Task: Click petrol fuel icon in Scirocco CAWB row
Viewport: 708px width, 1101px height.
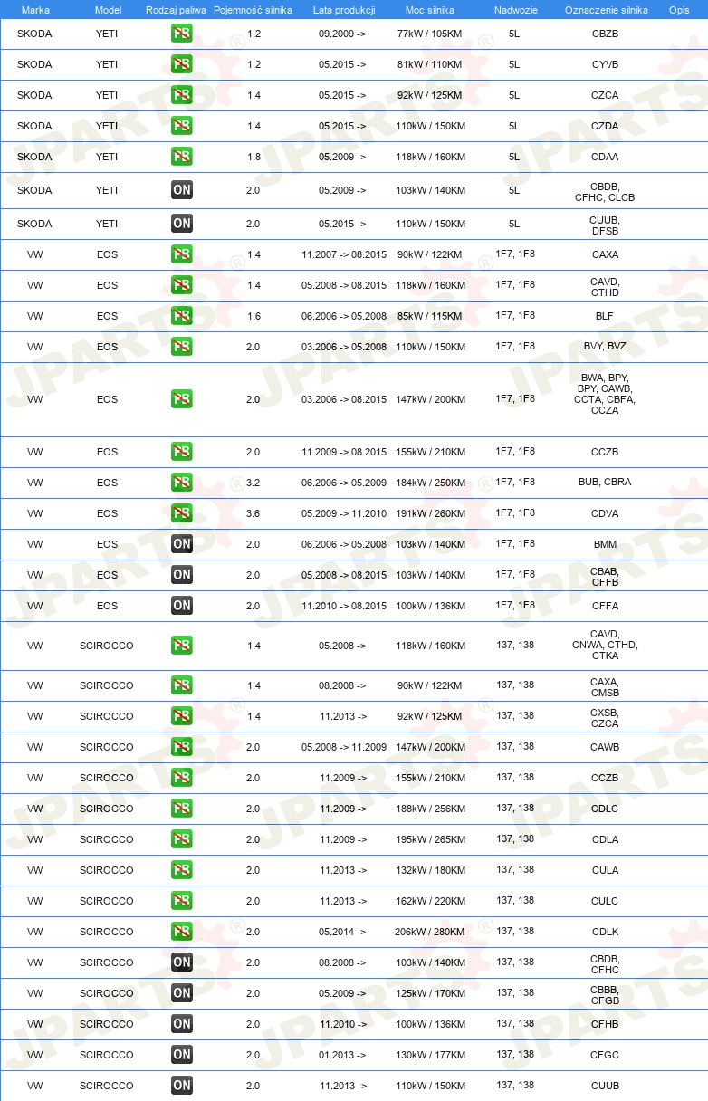Action: [182, 747]
